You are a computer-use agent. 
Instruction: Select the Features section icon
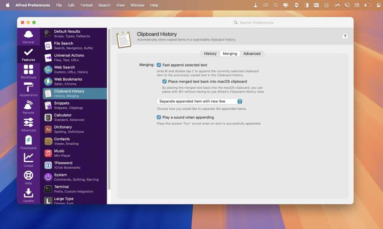click(28, 55)
